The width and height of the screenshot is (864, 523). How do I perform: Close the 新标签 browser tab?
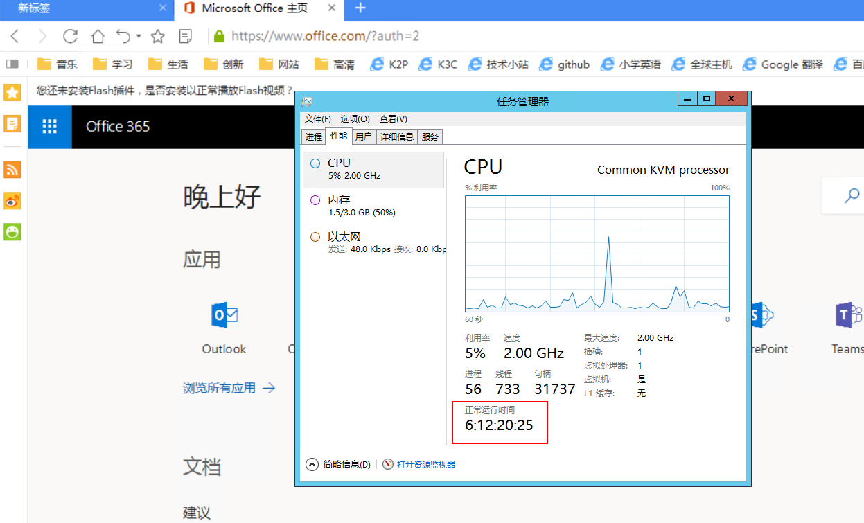163,8
